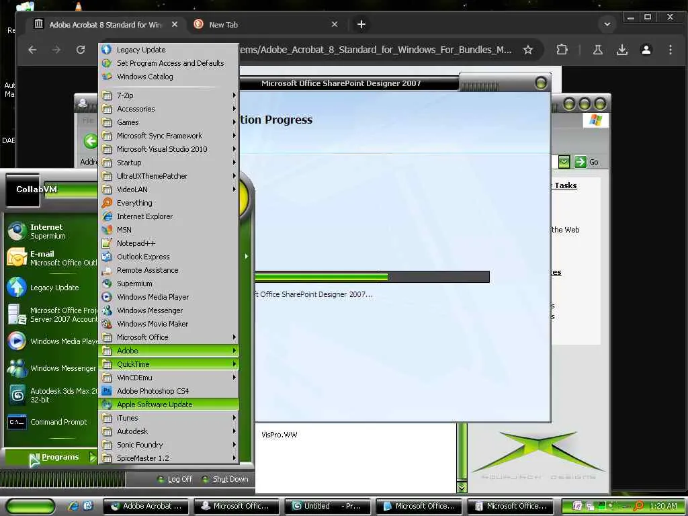Open a new browser tab with plus
688x516 pixels.
[x=361, y=24]
